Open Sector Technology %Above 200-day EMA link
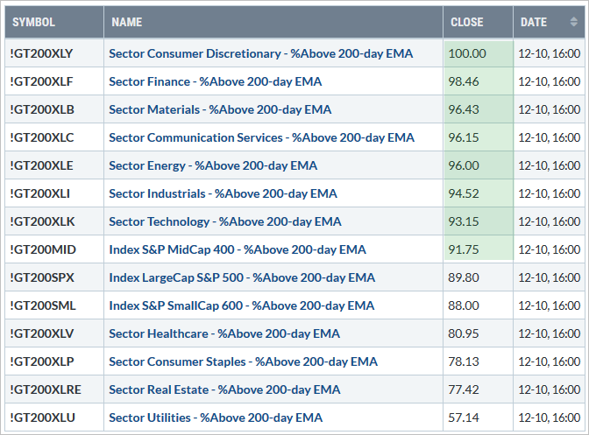The height and width of the screenshot is (435, 589). click(x=225, y=221)
